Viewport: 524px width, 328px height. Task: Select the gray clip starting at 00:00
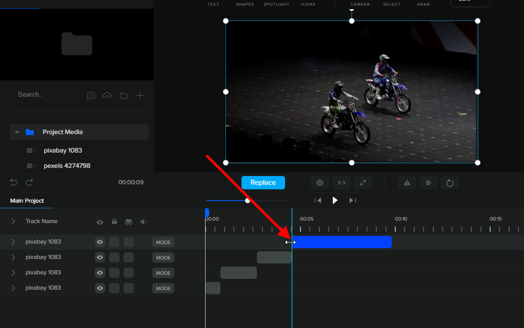click(213, 288)
